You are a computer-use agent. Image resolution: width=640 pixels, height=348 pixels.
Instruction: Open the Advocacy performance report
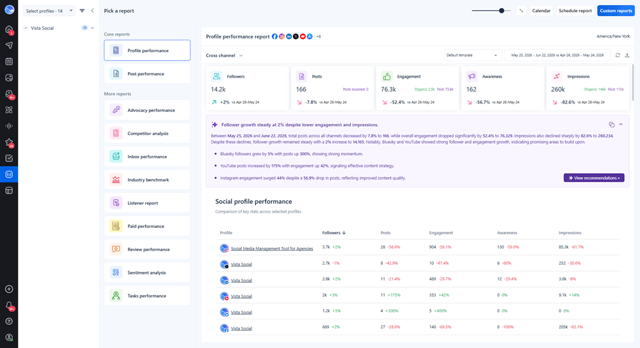(147, 110)
